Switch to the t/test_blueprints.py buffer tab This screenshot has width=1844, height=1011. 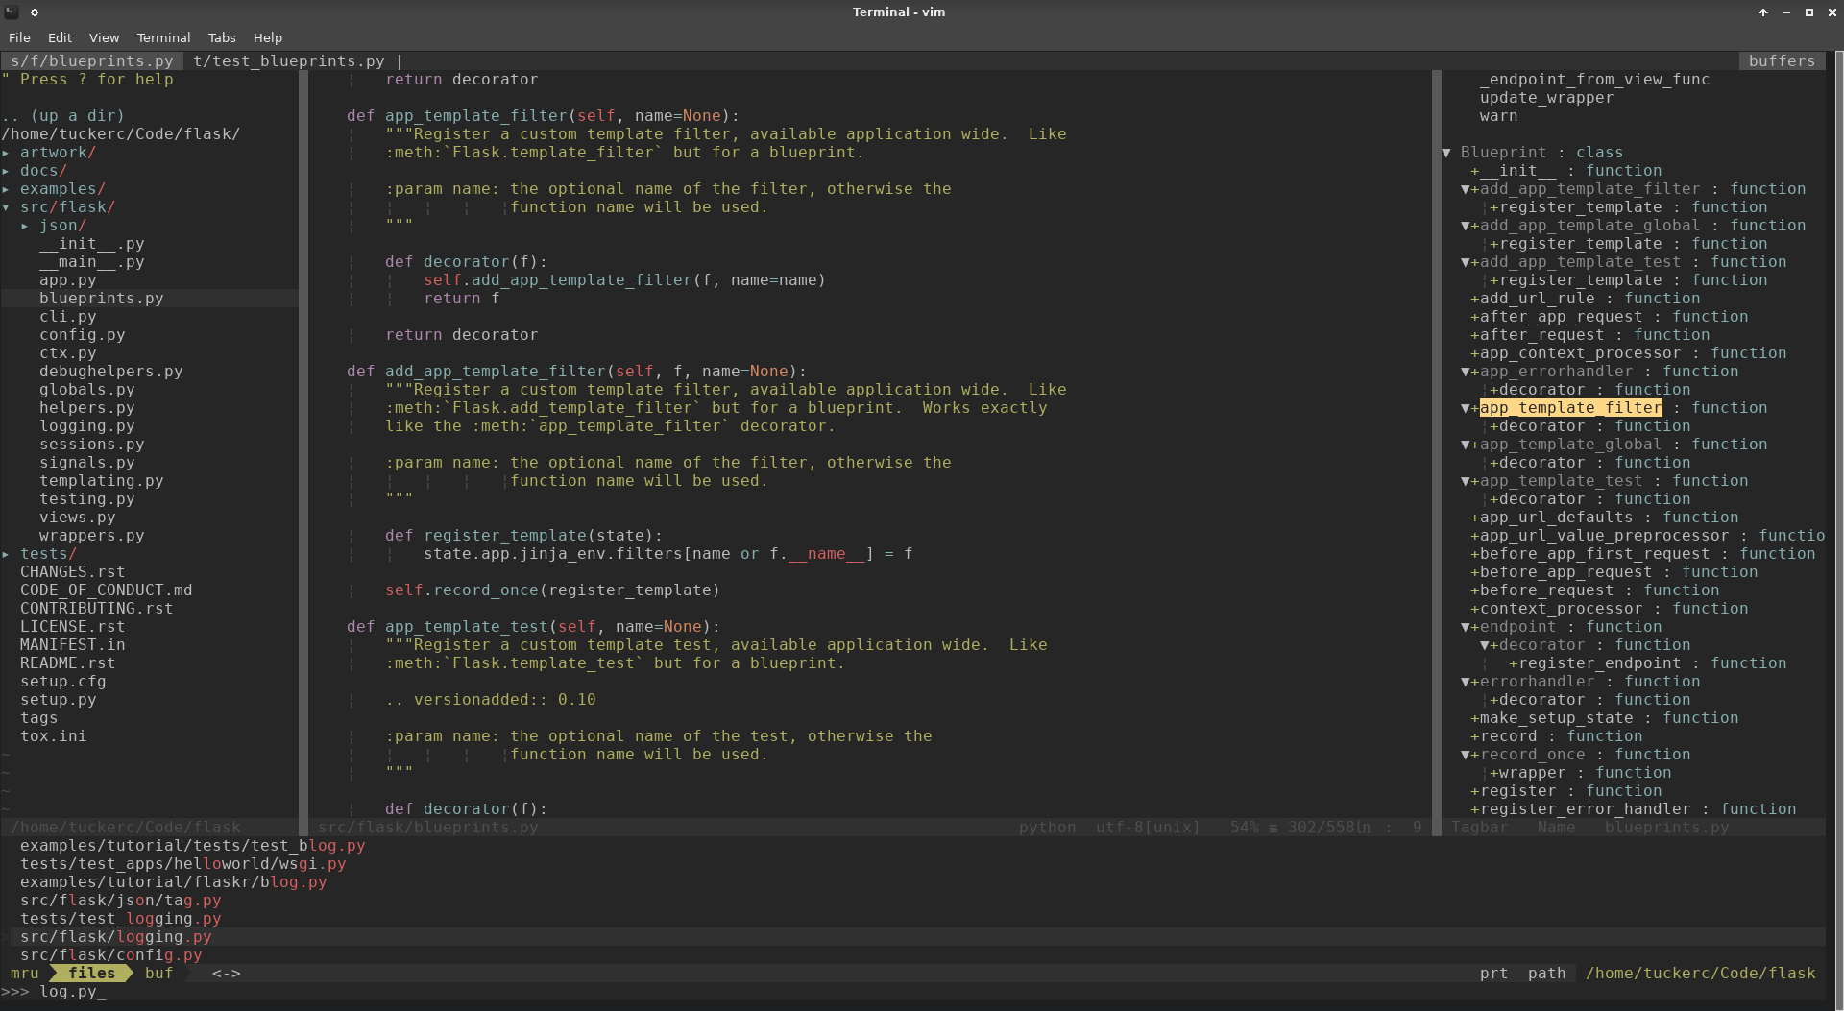click(288, 60)
